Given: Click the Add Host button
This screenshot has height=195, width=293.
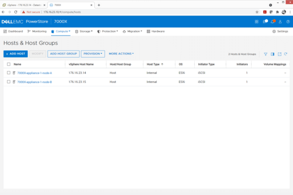Looking at the screenshot, I should click(x=16, y=53).
